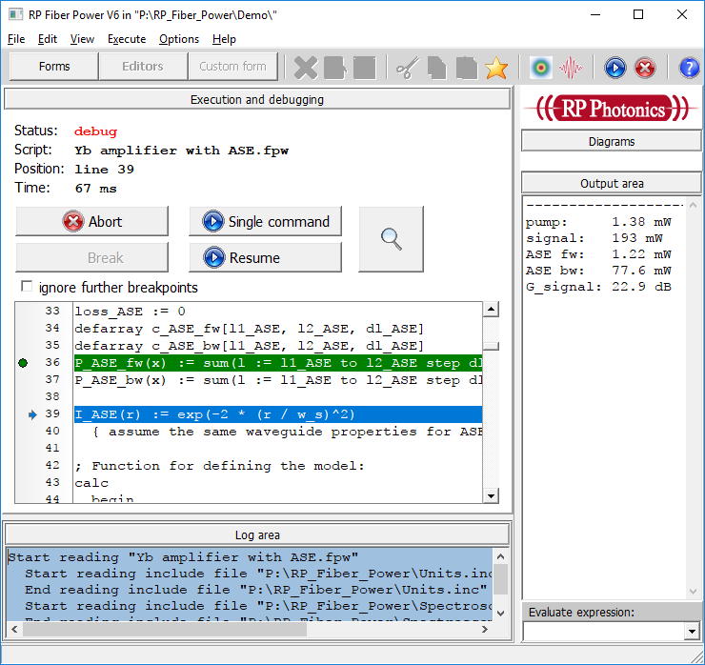Click the log area scroll down arrow

(x=501, y=613)
